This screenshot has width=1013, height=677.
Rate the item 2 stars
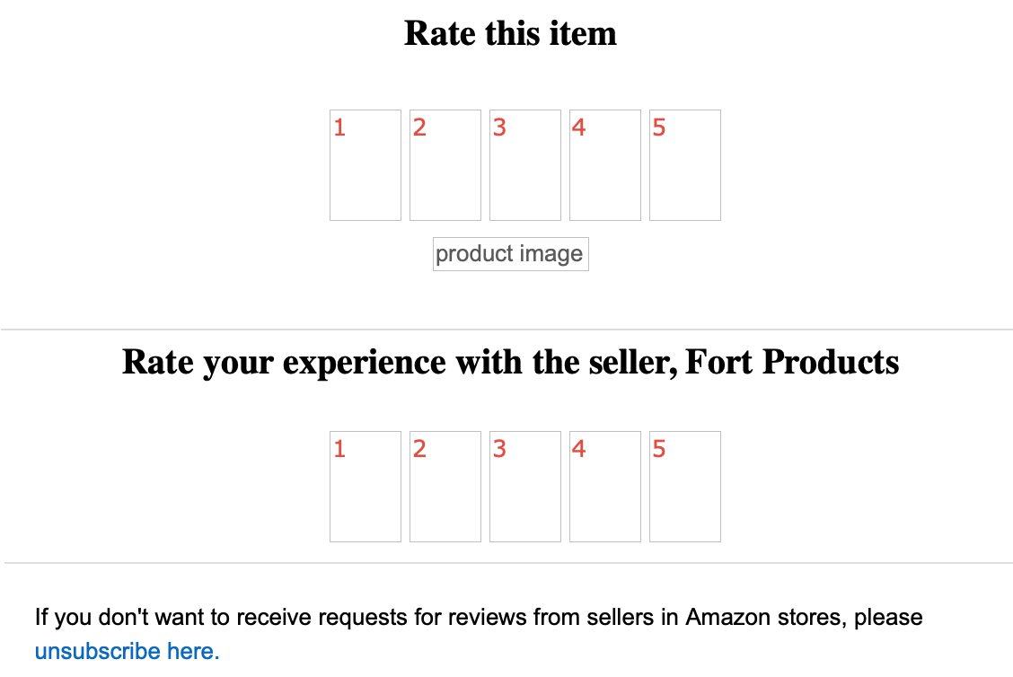445,165
